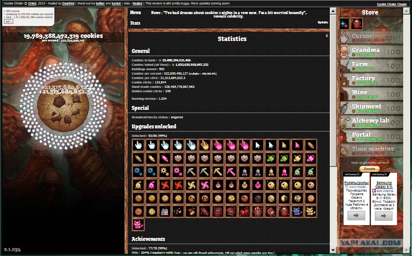Select the gold watering can upgrade icon
This screenshot has height=256, width=412.
coord(297,158)
